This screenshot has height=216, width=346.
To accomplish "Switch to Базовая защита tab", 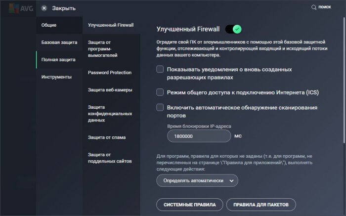I will tap(59, 42).
